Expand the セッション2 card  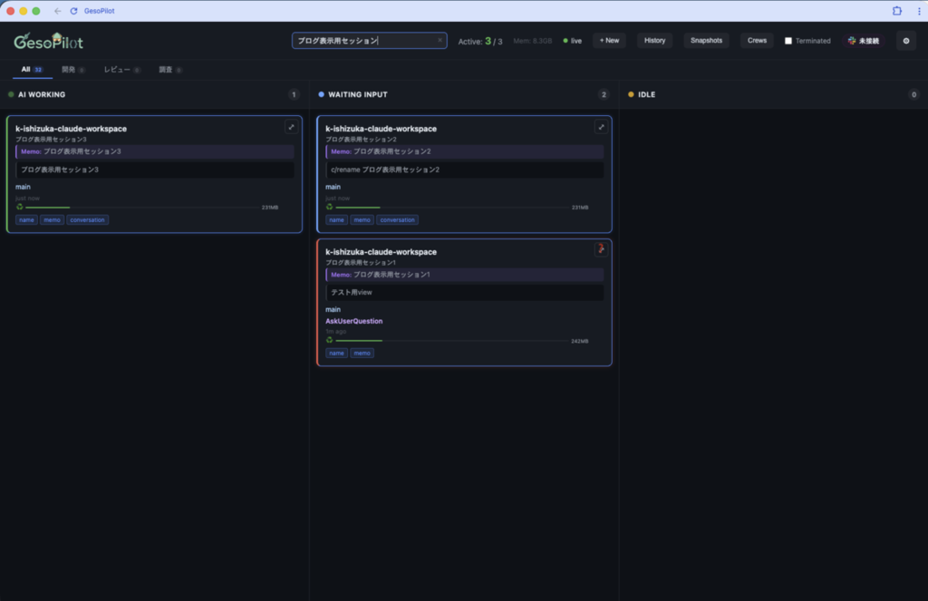pos(602,127)
